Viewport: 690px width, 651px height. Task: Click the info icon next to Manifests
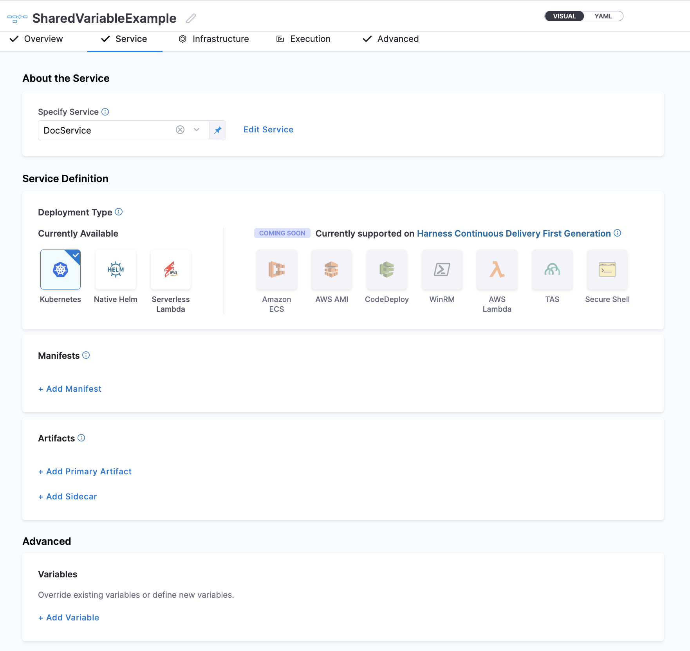[86, 355]
